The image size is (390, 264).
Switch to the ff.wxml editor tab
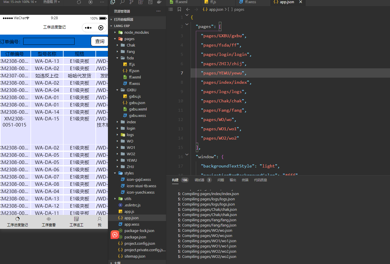(x=181, y=2)
